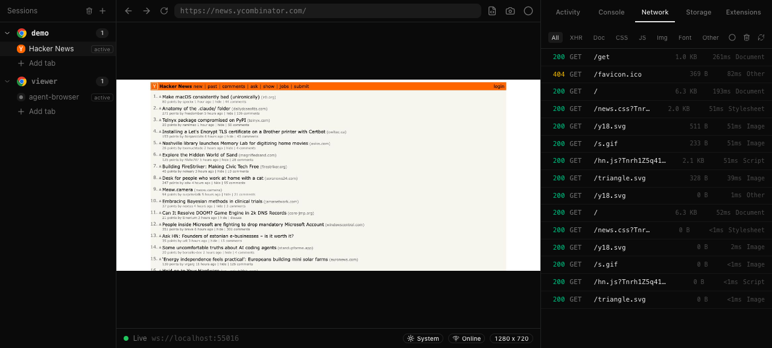This screenshot has height=348, width=772.
Task: Click the Sessions panel heading
Action: 22,11
